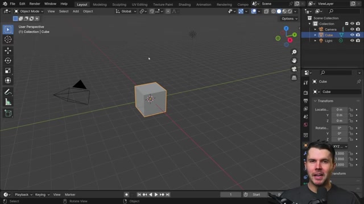
Task: Select the Move tool in toolbar
Action: pyautogui.click(x=8, y=50)
